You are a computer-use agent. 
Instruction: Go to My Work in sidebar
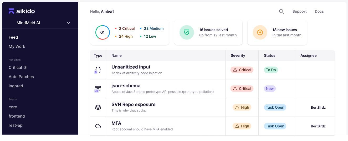[x=17, y=47]
